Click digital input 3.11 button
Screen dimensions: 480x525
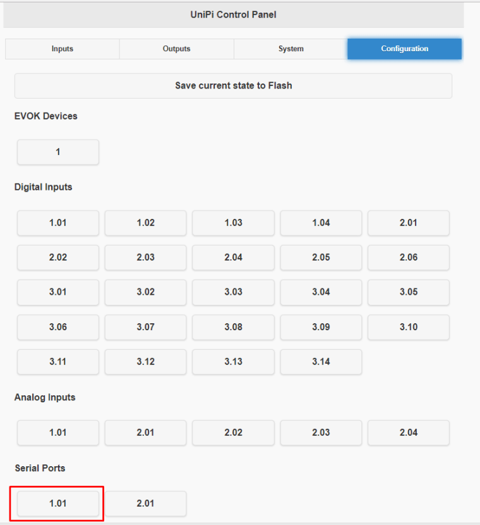(58, 362)
